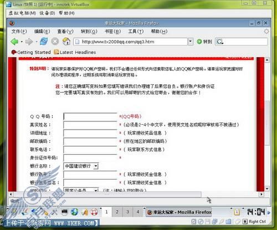The image size is (277, 230).
Task: Click the green Back arrow in Firefox
Action: click(14, 42)
